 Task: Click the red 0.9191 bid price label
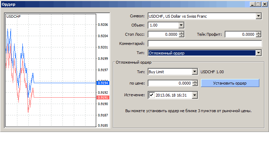coord(103,98)
